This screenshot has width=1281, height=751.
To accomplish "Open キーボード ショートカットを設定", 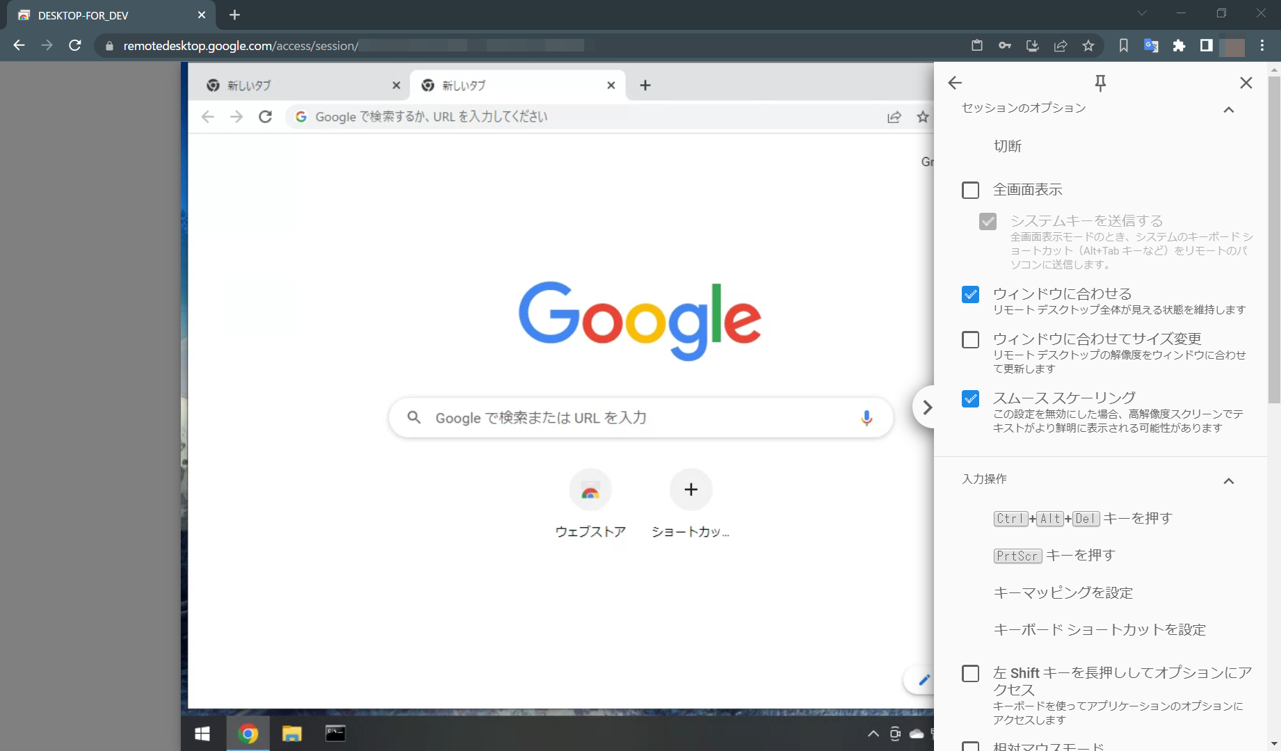I will tap(1099, 630).
